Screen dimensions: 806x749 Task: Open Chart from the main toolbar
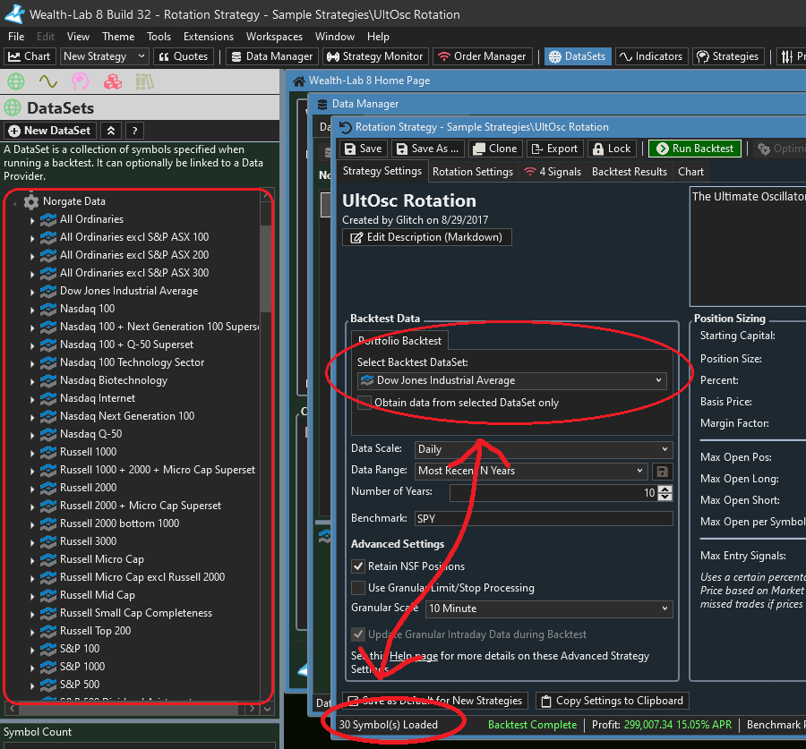[x=30, y=56]
